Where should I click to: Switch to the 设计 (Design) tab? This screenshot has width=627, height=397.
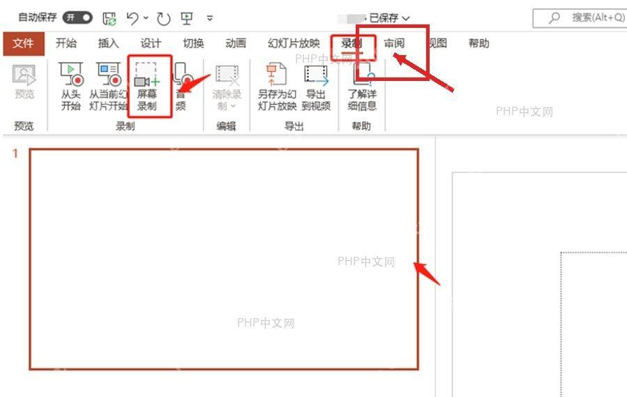click(151, 43)
